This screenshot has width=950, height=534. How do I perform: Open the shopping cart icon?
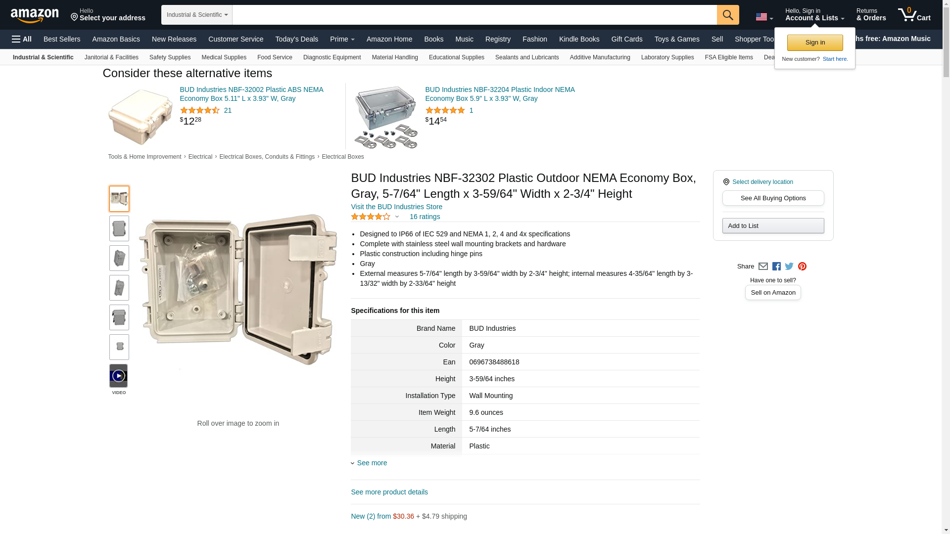(x=914, y=15)
